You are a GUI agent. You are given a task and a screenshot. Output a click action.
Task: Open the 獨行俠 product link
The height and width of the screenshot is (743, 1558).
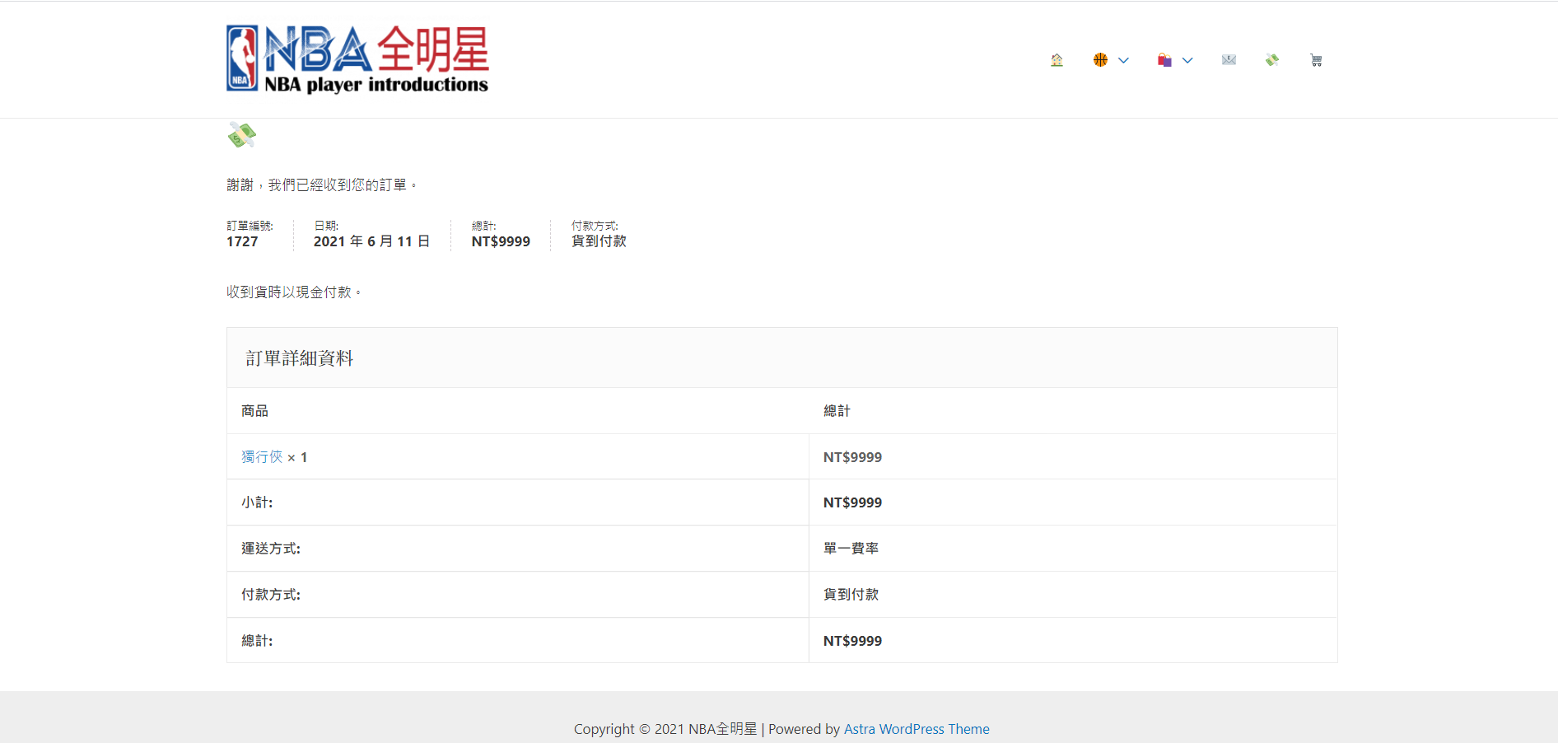262,457
